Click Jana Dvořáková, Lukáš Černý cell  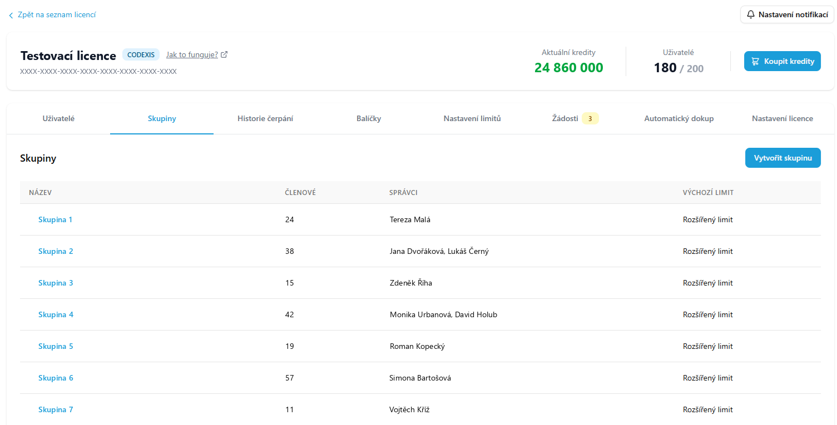tap(439, 251)
